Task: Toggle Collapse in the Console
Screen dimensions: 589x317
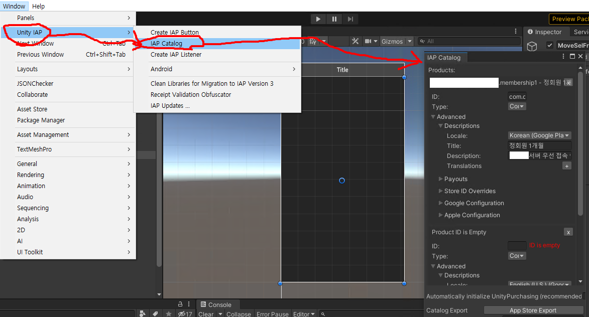Action: coord(239,314)
